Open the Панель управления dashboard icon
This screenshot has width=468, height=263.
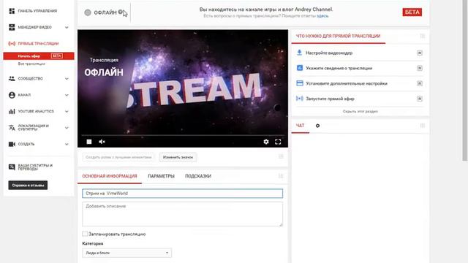point(12,11)
